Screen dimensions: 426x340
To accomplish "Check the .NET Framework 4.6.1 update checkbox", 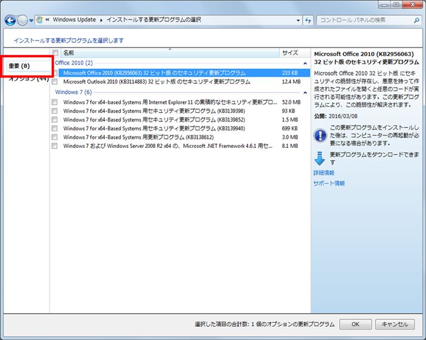I will coord(55,146).
